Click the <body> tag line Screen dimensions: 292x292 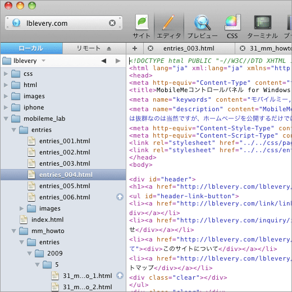[x=141, y=165]
